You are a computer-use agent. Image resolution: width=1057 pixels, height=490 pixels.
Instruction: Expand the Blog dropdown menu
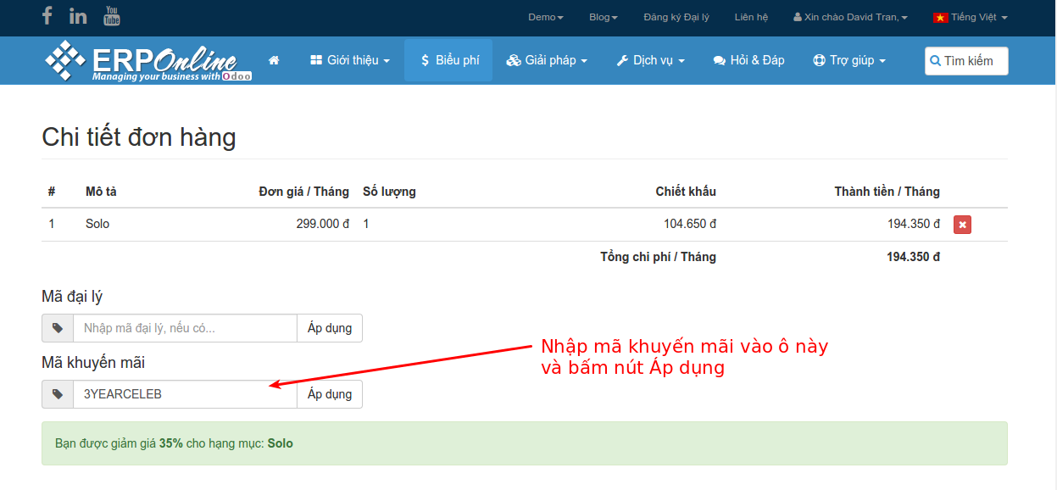tap(603, 17)
